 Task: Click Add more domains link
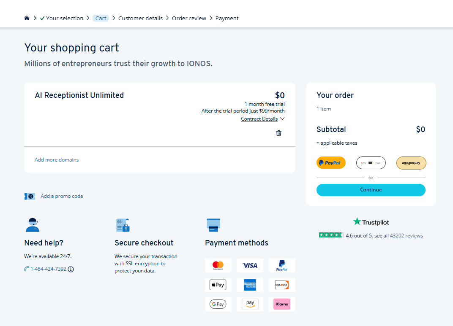(57, 160)
